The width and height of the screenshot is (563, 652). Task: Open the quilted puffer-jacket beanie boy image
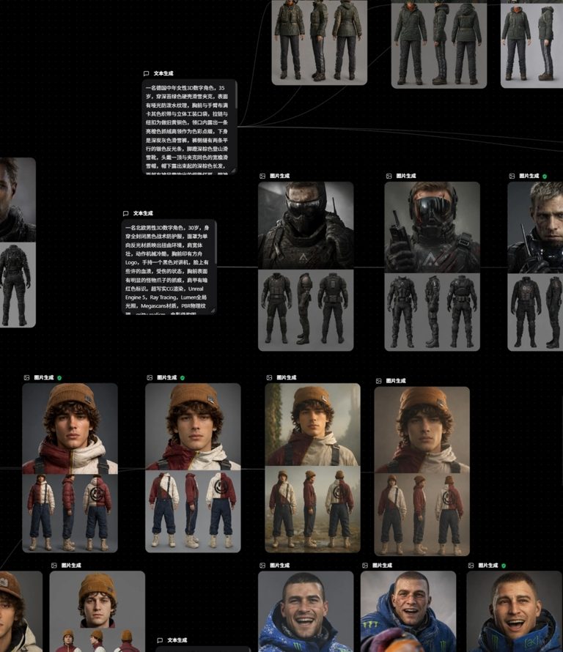pyautogui.click(x=70, y=468)
